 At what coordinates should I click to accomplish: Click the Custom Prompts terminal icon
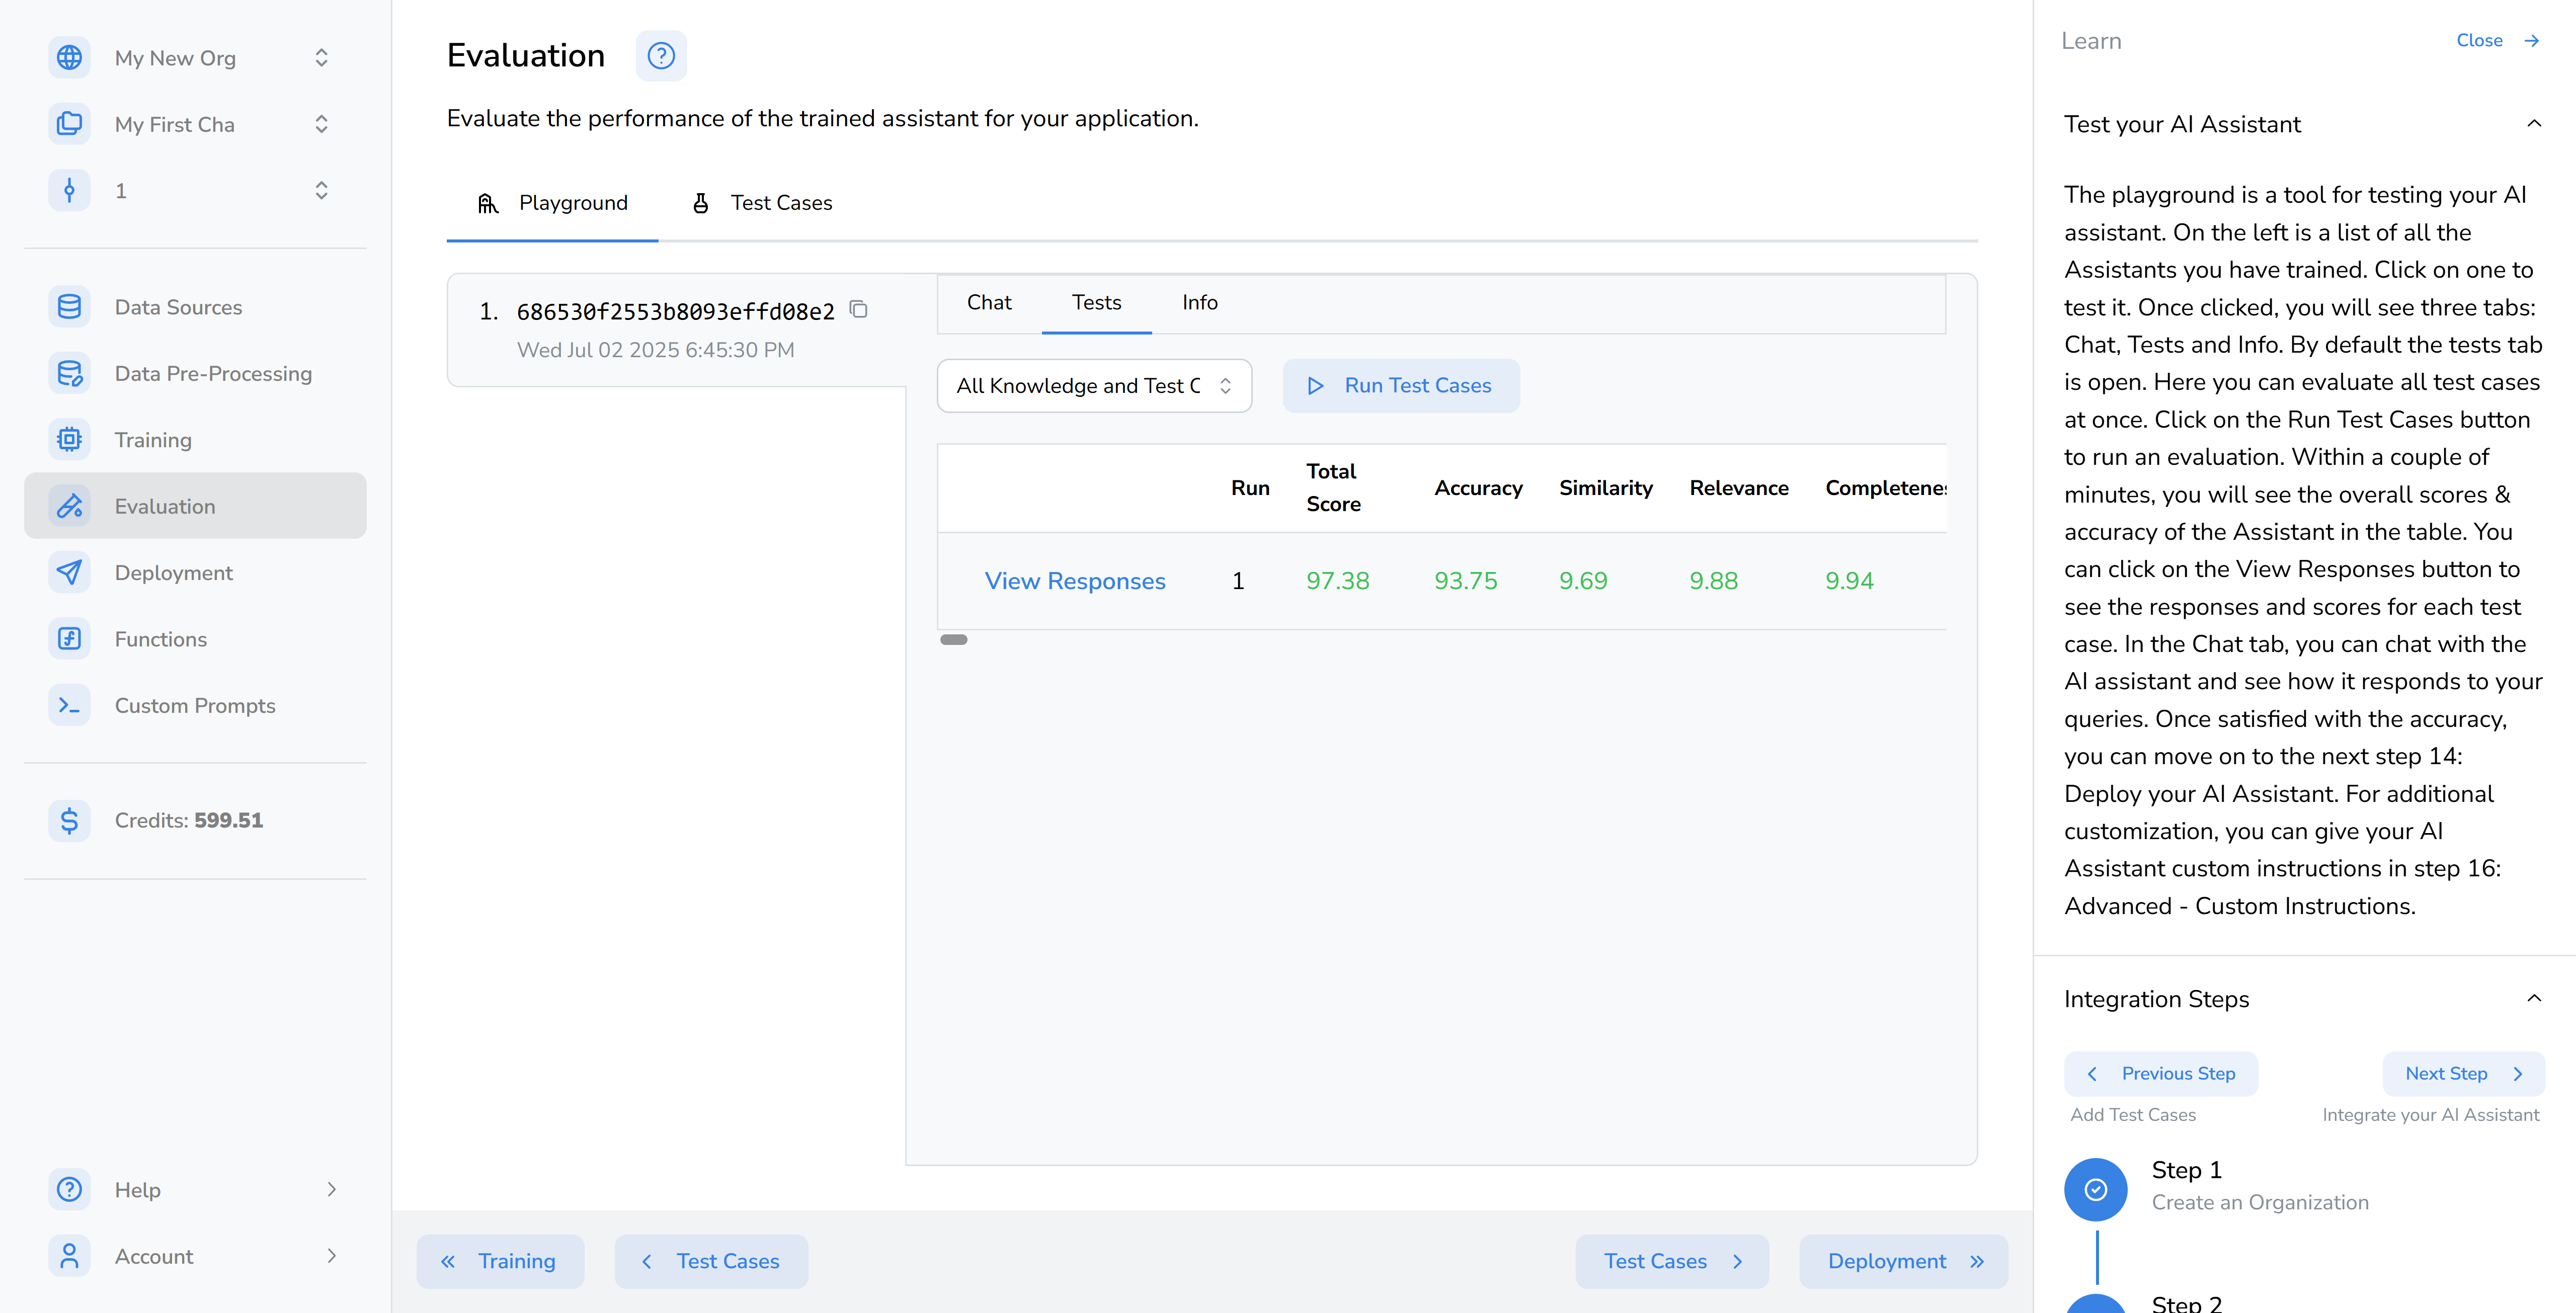pos(69,705)
